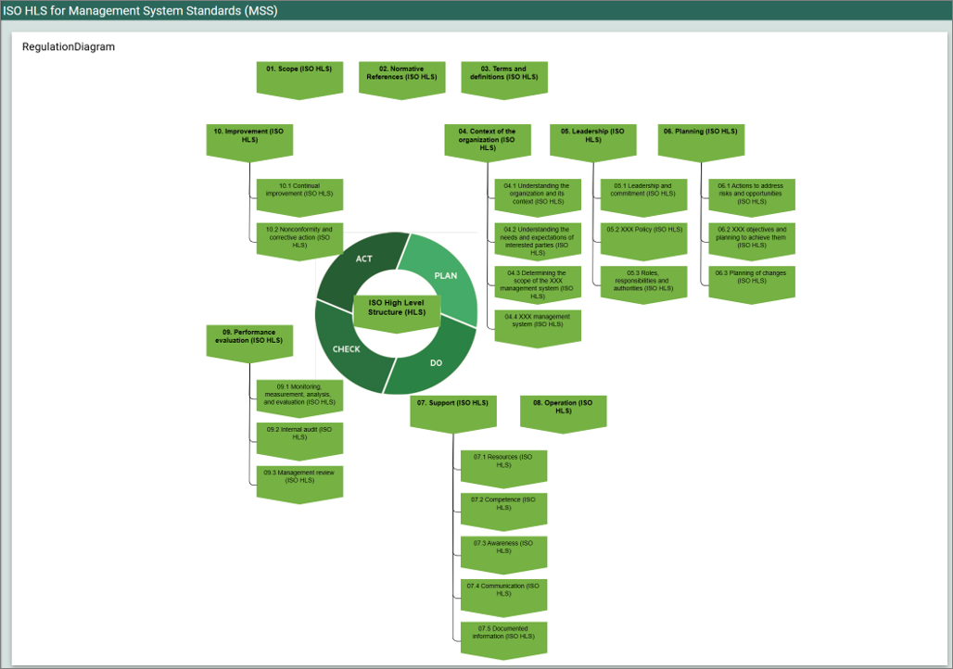
Task: Select the CHECK segment of the ring
Action: 345,348
